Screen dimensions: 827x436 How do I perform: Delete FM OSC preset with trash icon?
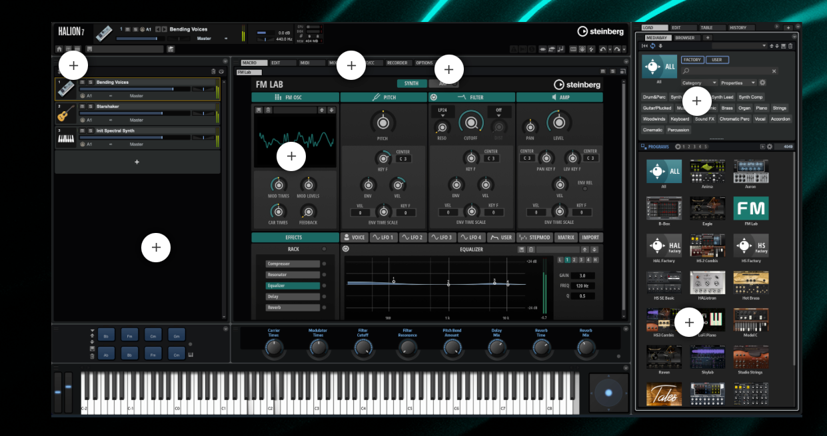click(x=267, y=110)
